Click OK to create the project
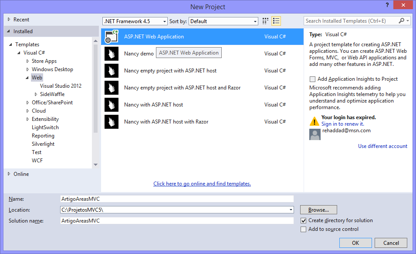 coord(355,243)
